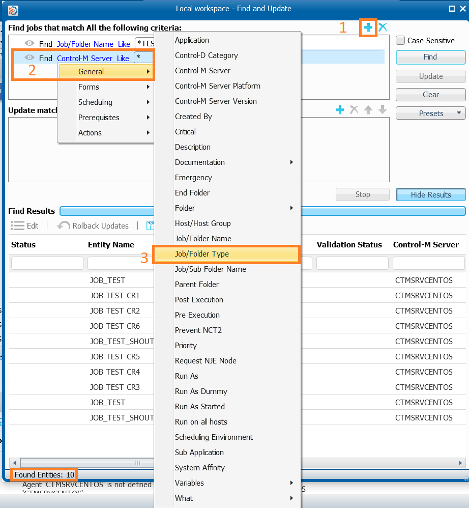The height and width of the screenshot is (508, 469).
Task: Open the Prerequisites submenu
Action: 105,117
